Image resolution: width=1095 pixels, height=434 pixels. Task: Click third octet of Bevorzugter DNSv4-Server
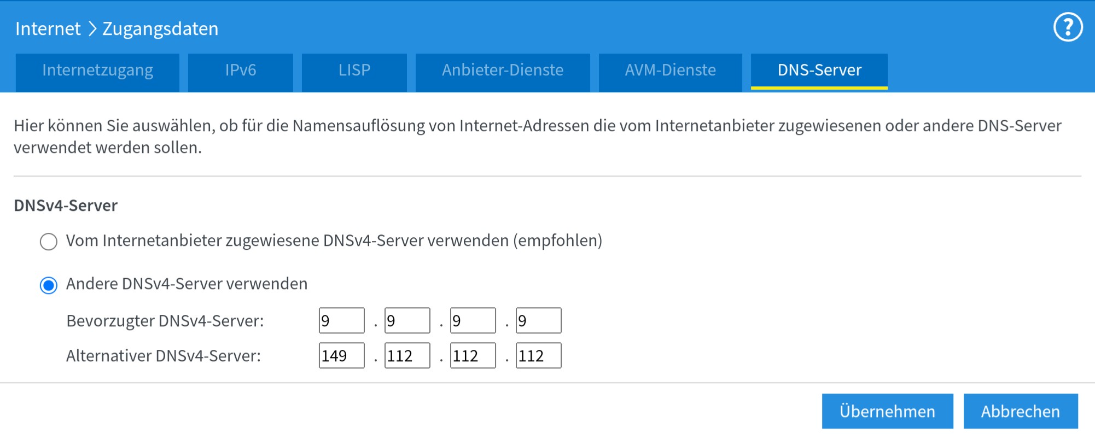tap(473, 321)
